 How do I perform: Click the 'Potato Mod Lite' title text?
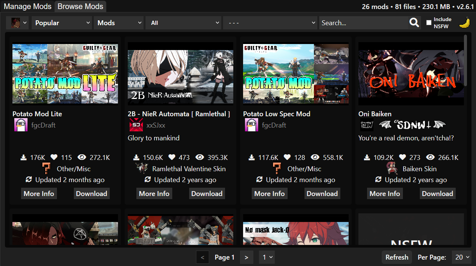37,114
